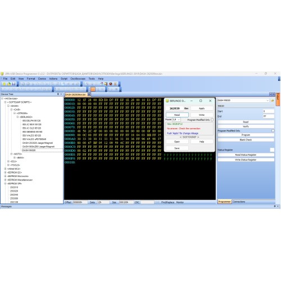Click the Write button in BERLINGO dialog
Viewport: 281px width, 281px height.
pos(202,115)
